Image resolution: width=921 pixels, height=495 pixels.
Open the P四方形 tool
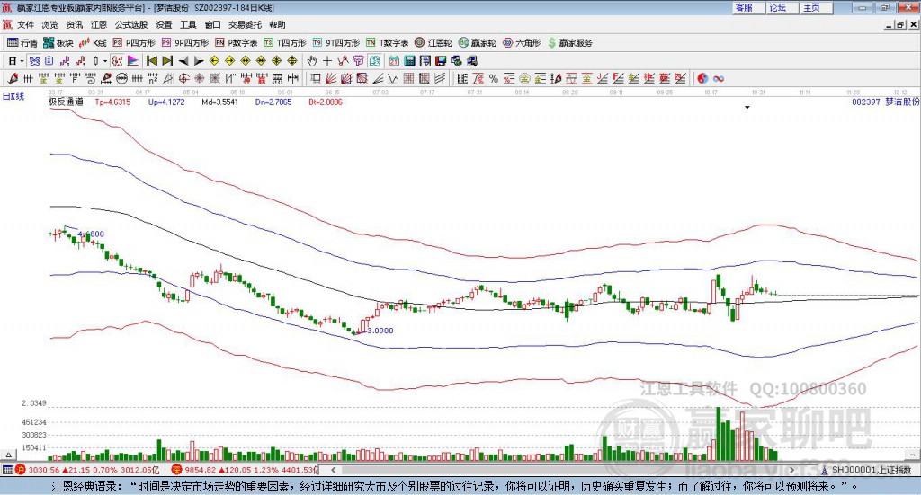[x=134, y=43]
